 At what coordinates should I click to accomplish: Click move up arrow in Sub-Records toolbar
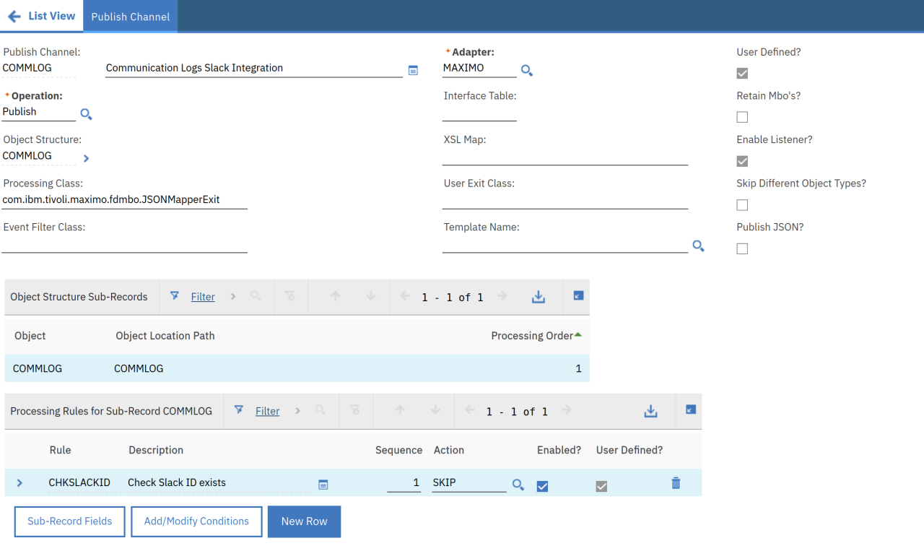(x=335, y=296)
